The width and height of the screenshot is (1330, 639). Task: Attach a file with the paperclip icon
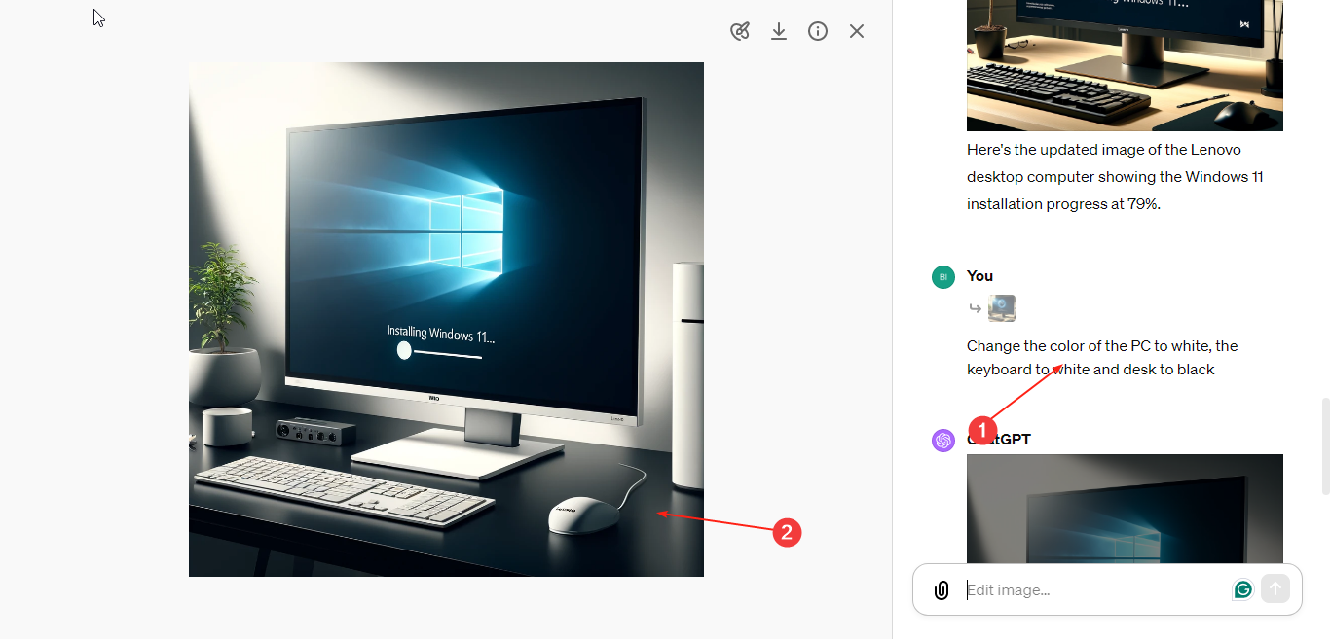pos(942,590)
